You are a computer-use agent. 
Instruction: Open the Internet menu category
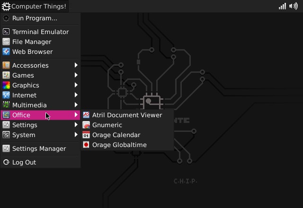[24, 95]
